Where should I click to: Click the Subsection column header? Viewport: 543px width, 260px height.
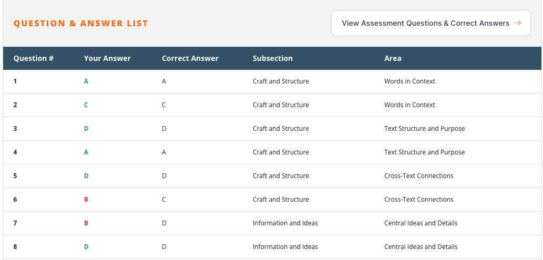(272, 58)
